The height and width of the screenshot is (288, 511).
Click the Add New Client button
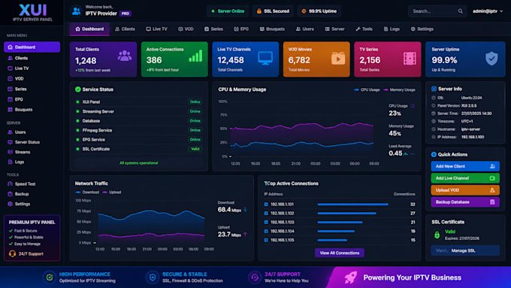(465, 166)
